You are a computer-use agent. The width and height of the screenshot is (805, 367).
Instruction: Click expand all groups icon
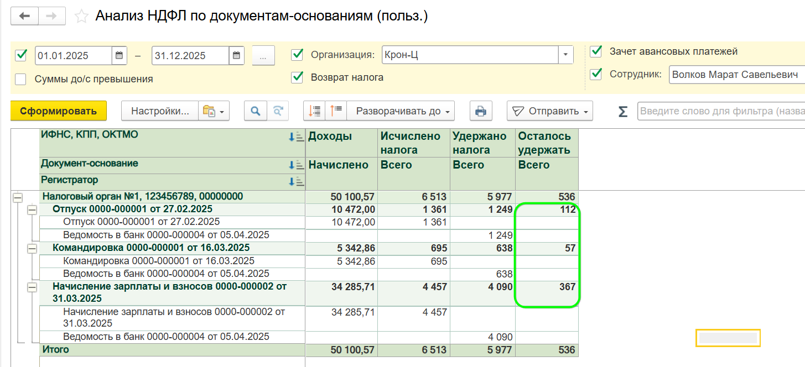pyautogui.click(x=336, y=111)
